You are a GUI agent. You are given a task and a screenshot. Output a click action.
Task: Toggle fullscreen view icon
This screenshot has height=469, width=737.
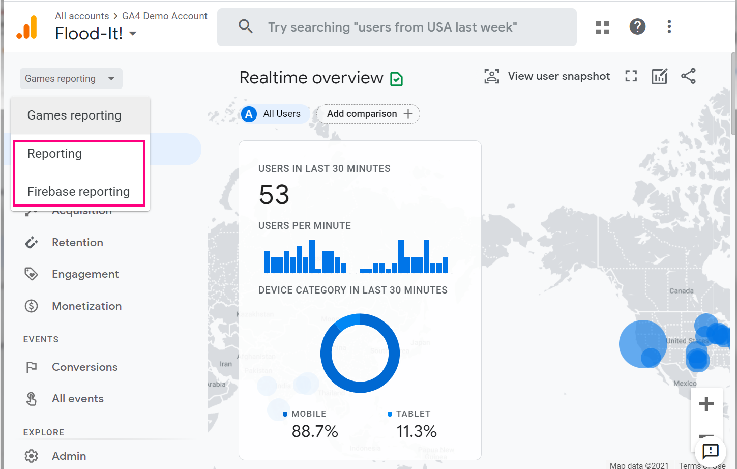point(631,76)
